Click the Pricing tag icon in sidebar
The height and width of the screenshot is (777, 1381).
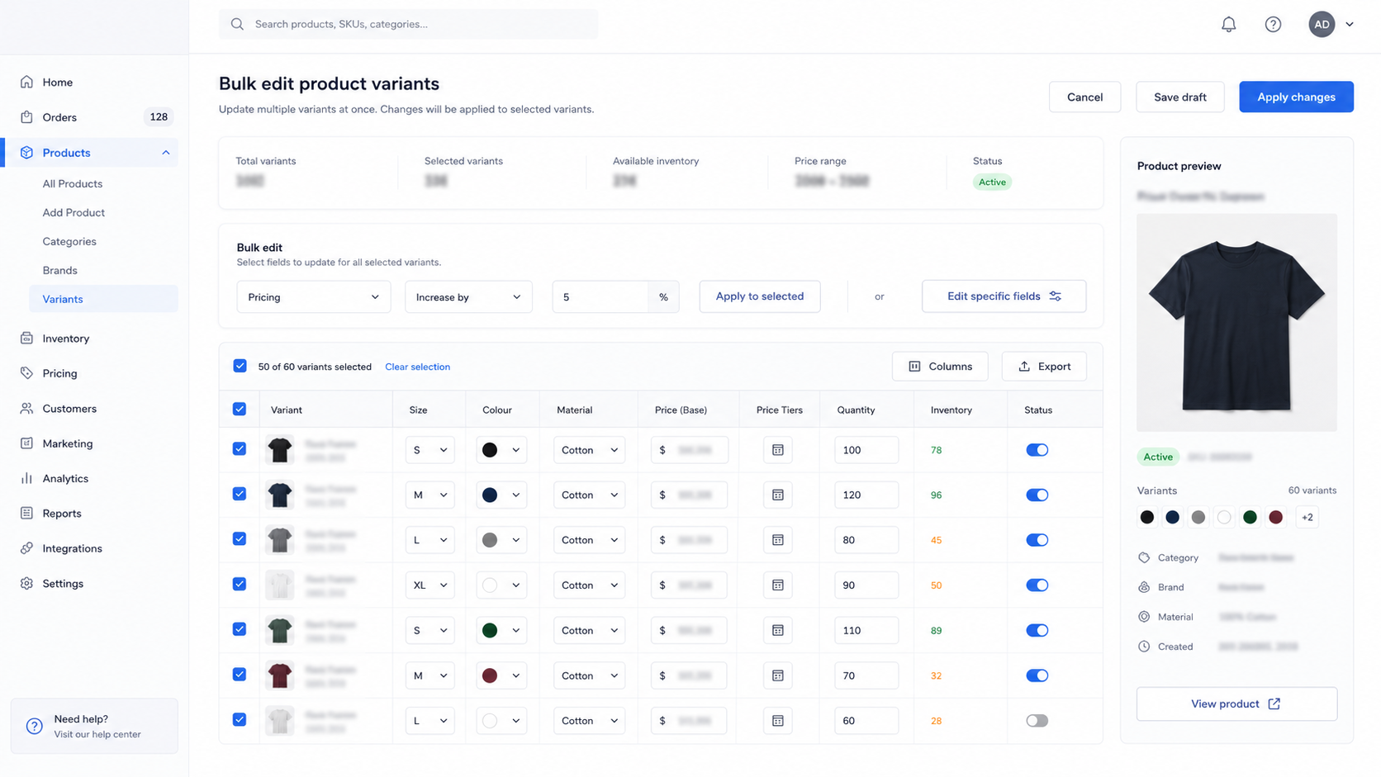pyautogui.click(x=26, y=373)
